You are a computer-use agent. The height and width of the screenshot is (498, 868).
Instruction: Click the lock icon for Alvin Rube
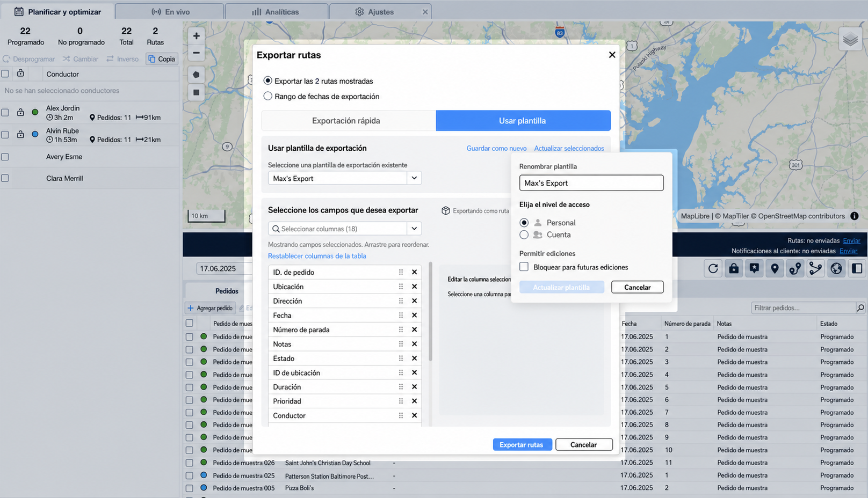point(20,134)
